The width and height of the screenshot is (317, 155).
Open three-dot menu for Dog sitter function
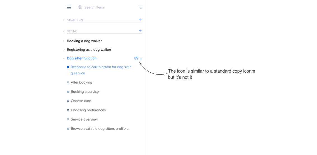(x=141, y=58)
